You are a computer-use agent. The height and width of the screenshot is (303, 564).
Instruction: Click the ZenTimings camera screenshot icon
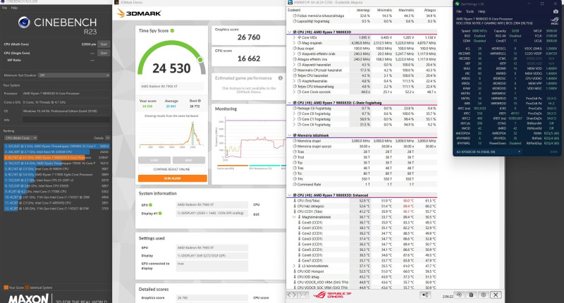point(556,11)
